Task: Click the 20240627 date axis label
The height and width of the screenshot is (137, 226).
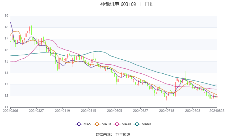Action: pyautogui.click(x=141, y=111)
